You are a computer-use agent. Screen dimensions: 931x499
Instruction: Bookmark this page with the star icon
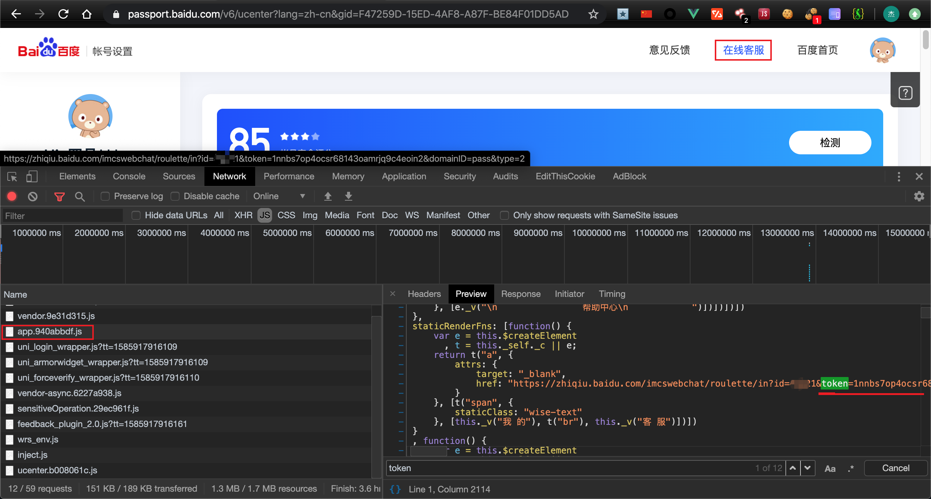(593, 14)
